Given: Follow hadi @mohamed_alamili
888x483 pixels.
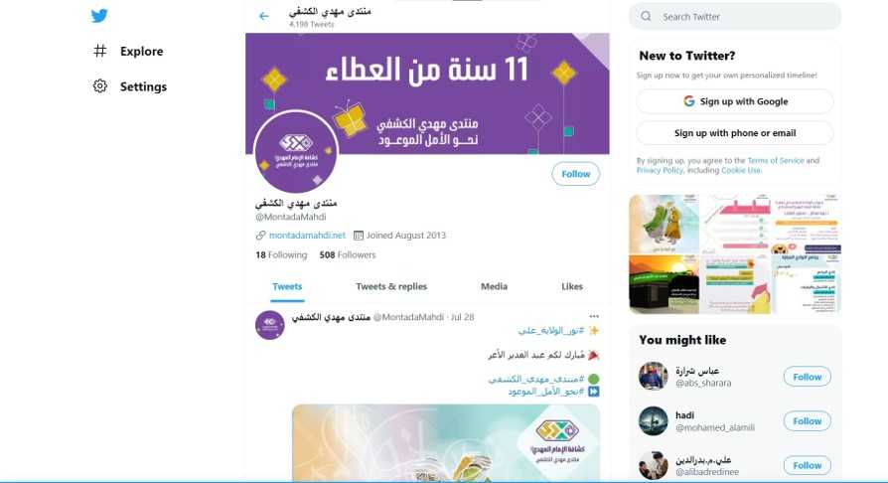Looking at the screenshot, I should (807, 421).
